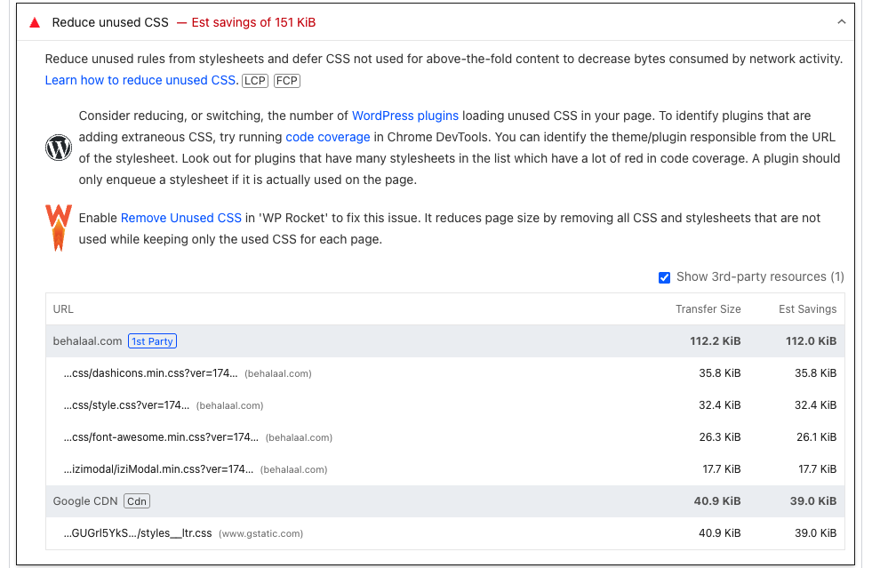Click the FCP metric badge

click(287, 81)
